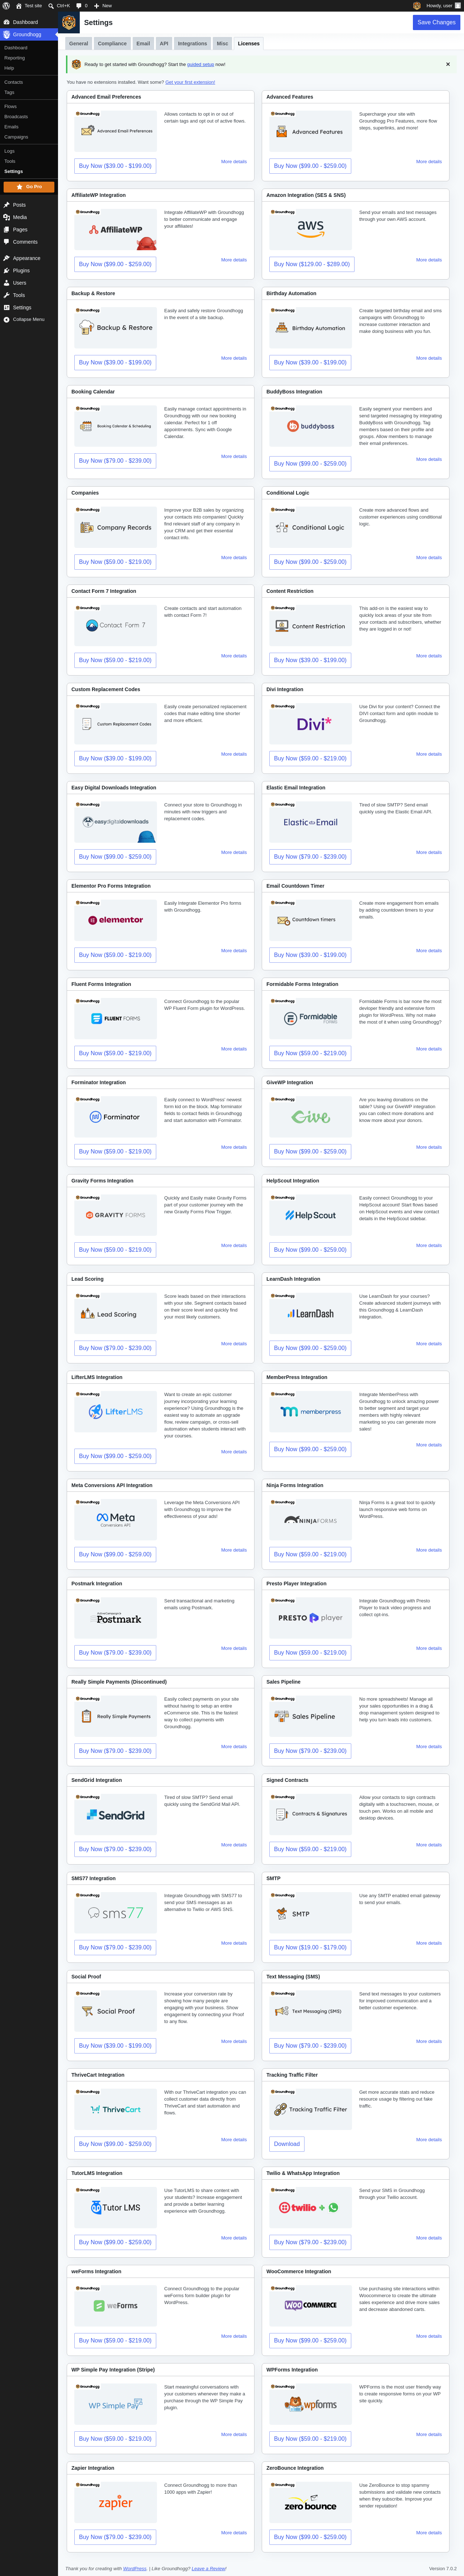Click Get your first extension link
Image resolution: width=464 pixels, height=2576 pixels.
(190, 82)
